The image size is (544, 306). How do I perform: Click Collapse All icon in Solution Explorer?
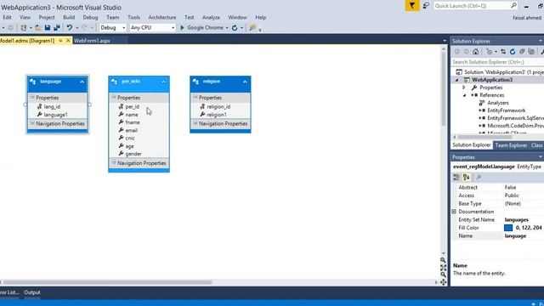point(522,52)
